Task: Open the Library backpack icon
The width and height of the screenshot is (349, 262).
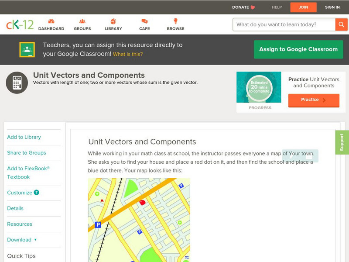Action: point(113,21)
